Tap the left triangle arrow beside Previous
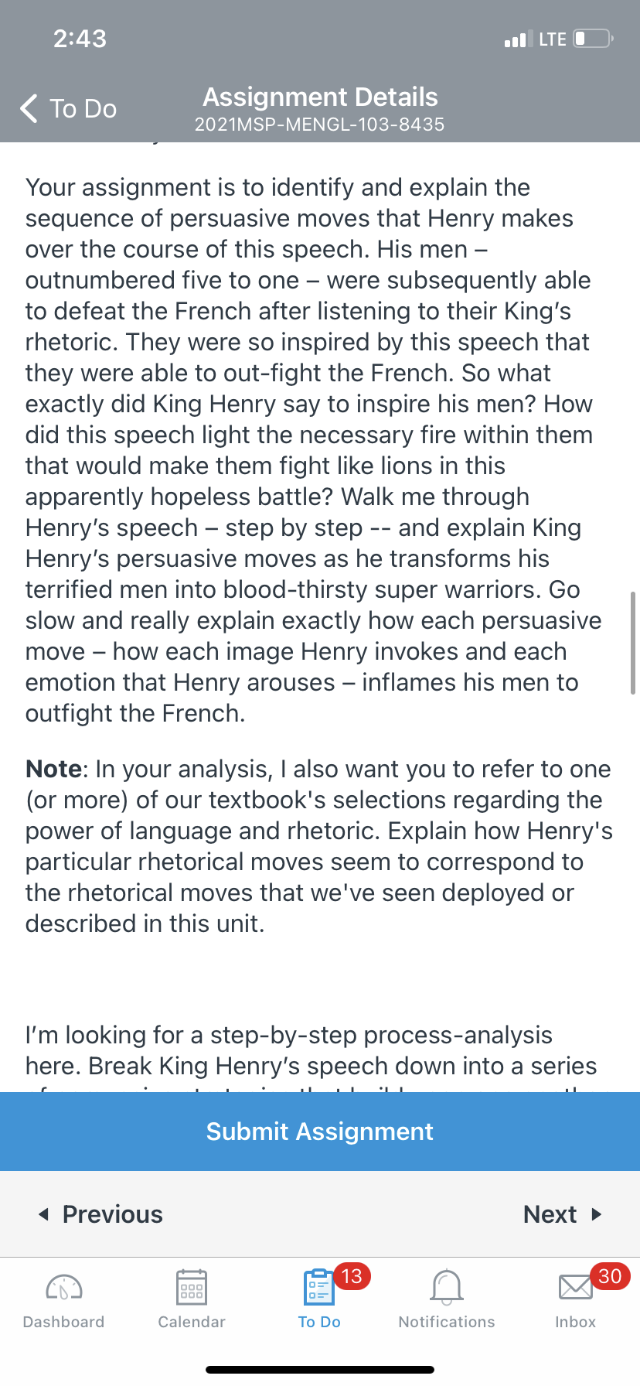This screenshot has width=640, height=1386. [43, 1214]
